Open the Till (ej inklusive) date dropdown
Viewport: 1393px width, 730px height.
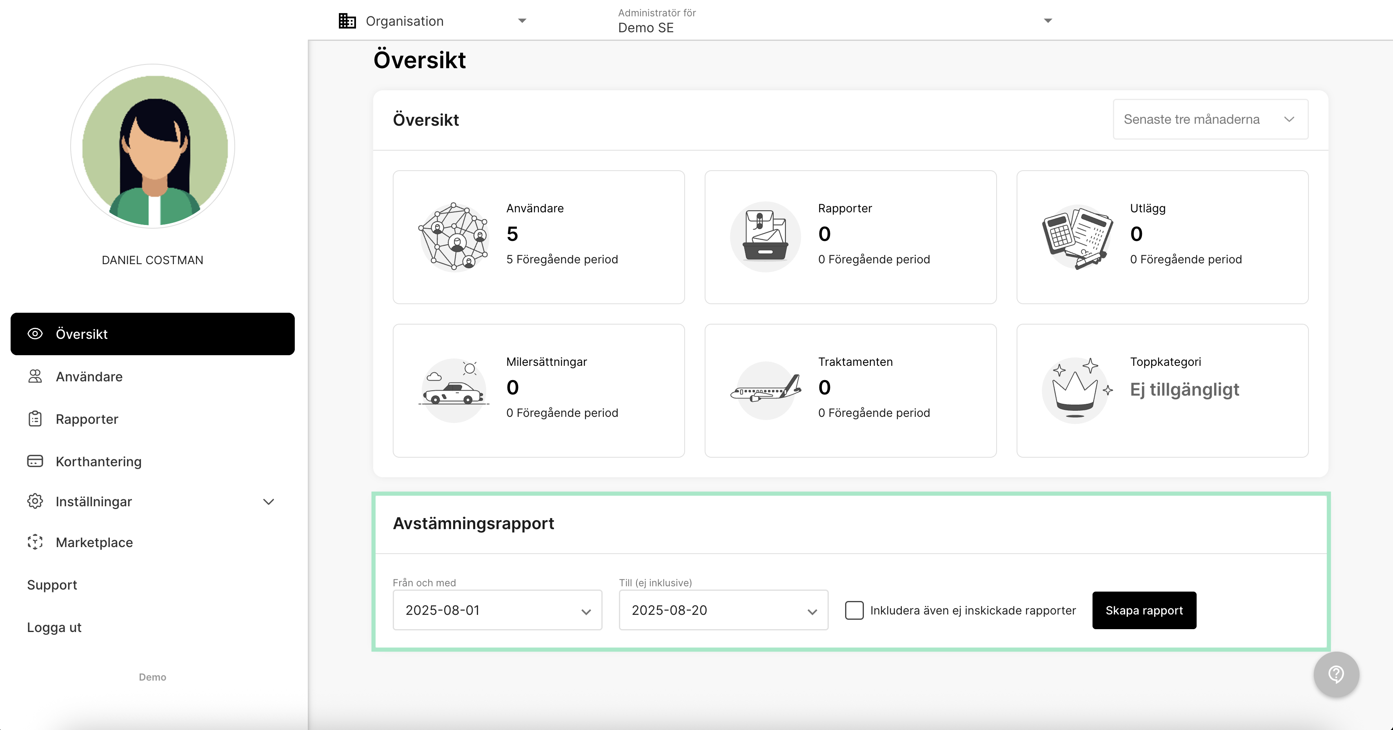pyautogui.click(x=723, y=610)
